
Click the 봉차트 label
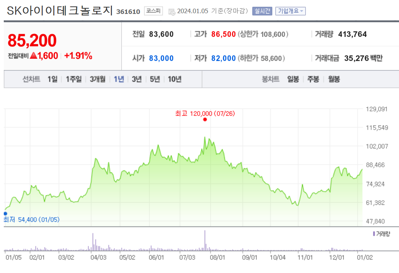270,79
